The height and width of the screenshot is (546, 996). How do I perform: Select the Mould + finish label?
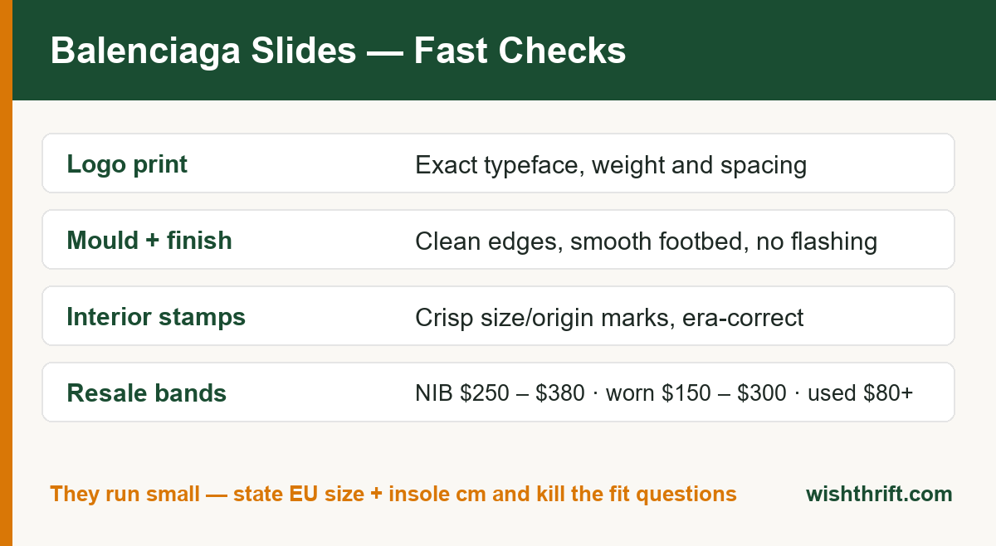coord(149,241)
